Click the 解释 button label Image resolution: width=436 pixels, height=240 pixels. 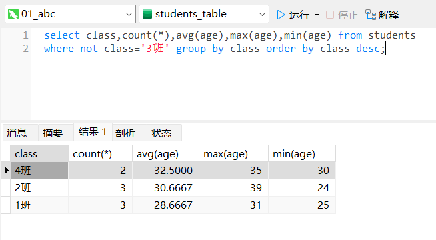(x=389, y=15)
